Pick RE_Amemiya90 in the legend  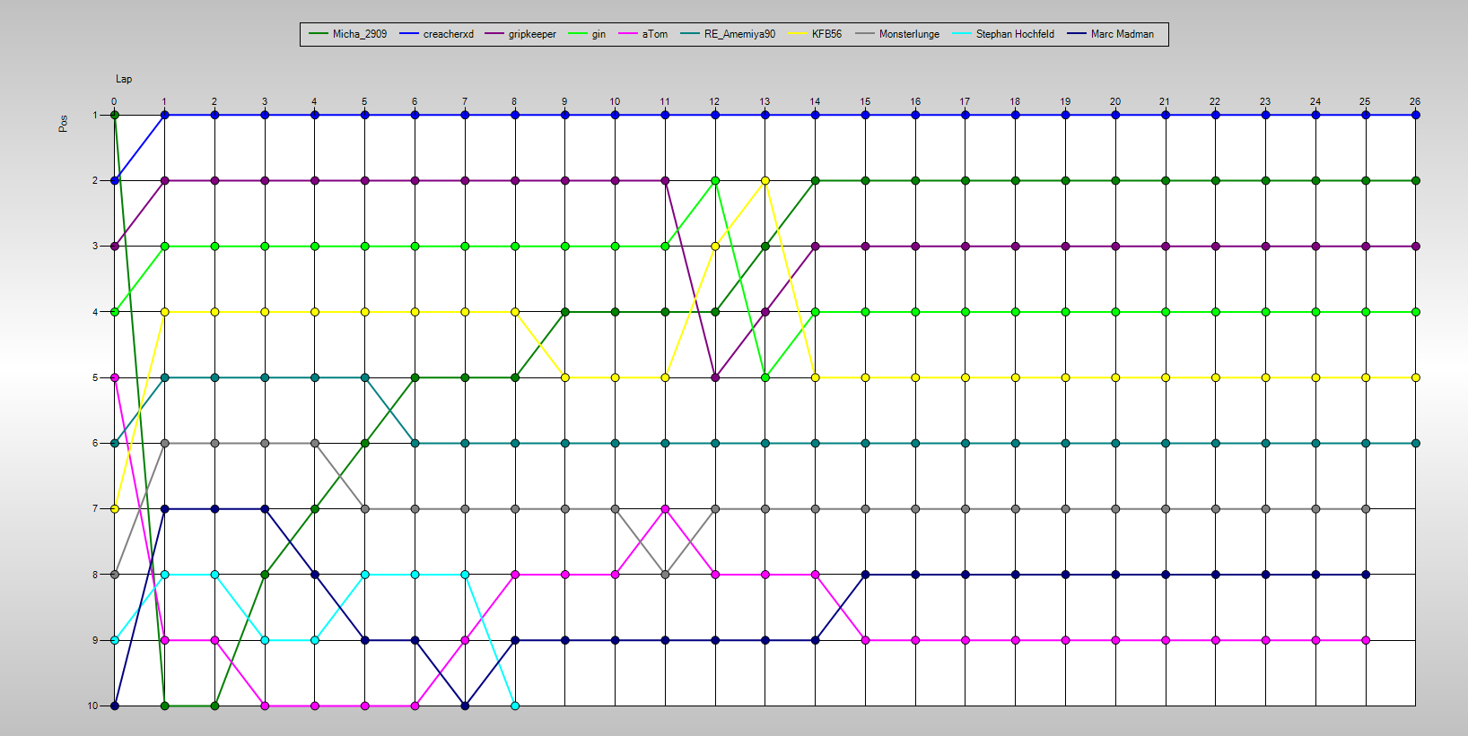728,34
